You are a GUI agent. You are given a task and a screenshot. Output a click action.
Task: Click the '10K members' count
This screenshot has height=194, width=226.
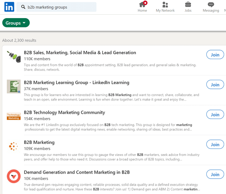[36, 179]
